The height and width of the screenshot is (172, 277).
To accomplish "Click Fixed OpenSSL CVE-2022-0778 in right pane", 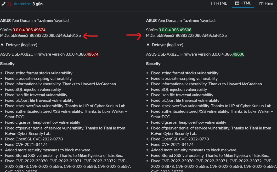I will point(180,139).
